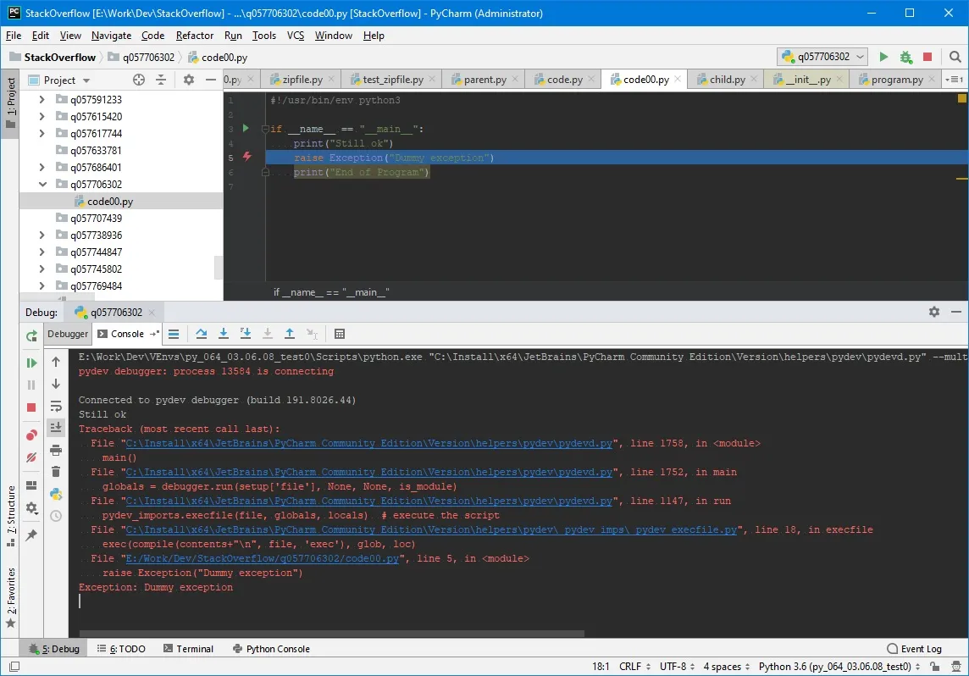
Task: Open the View Breakpoints dialog
Action: (31, 435)
